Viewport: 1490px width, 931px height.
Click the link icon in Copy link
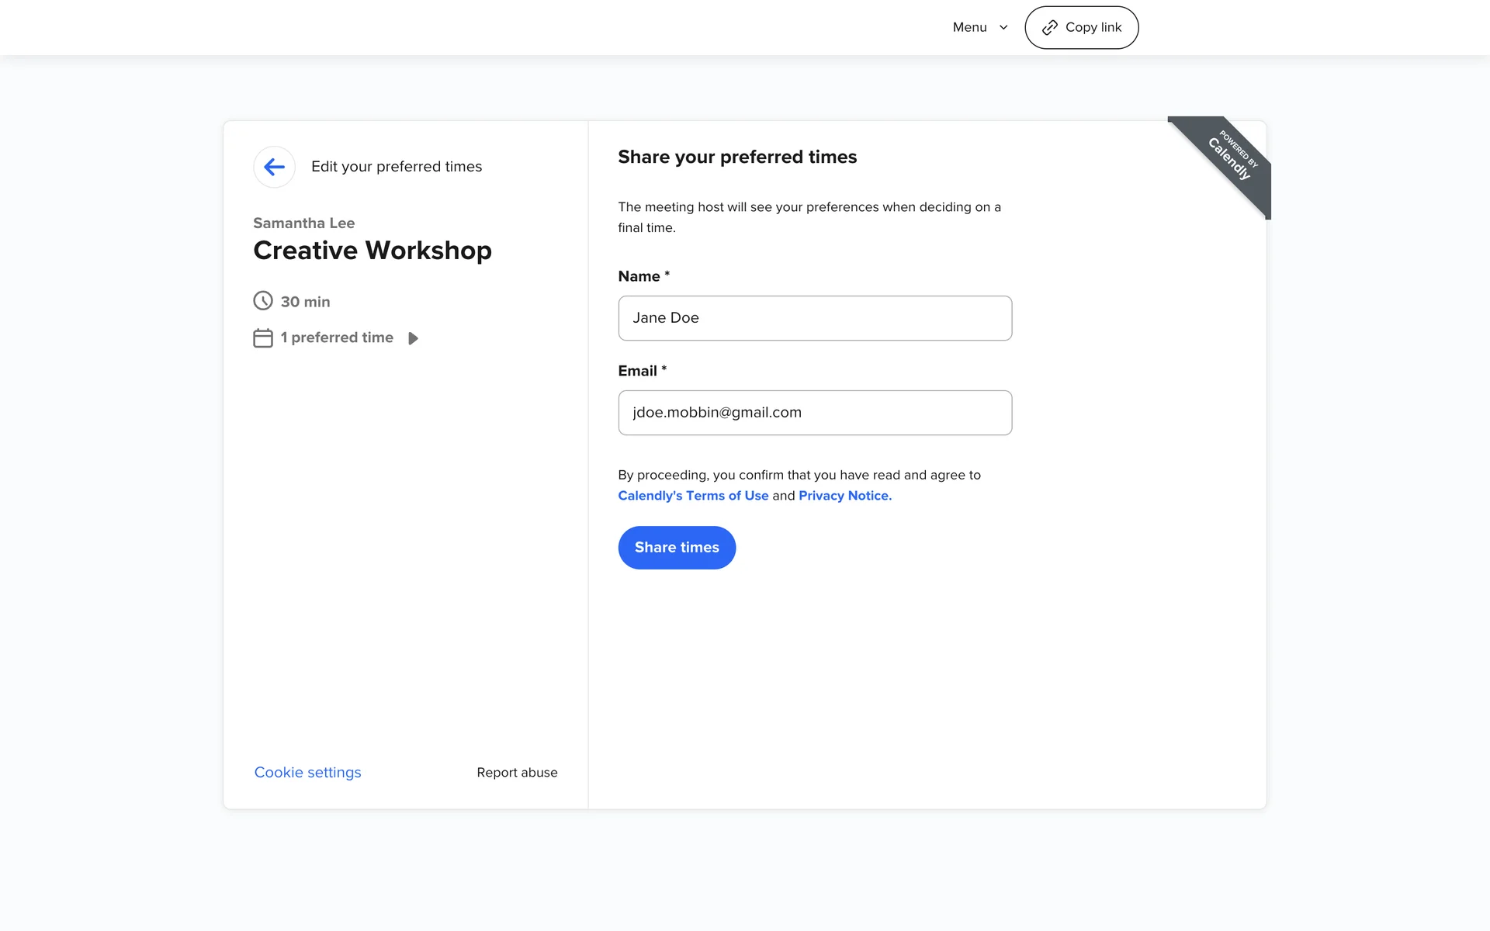1049,28
